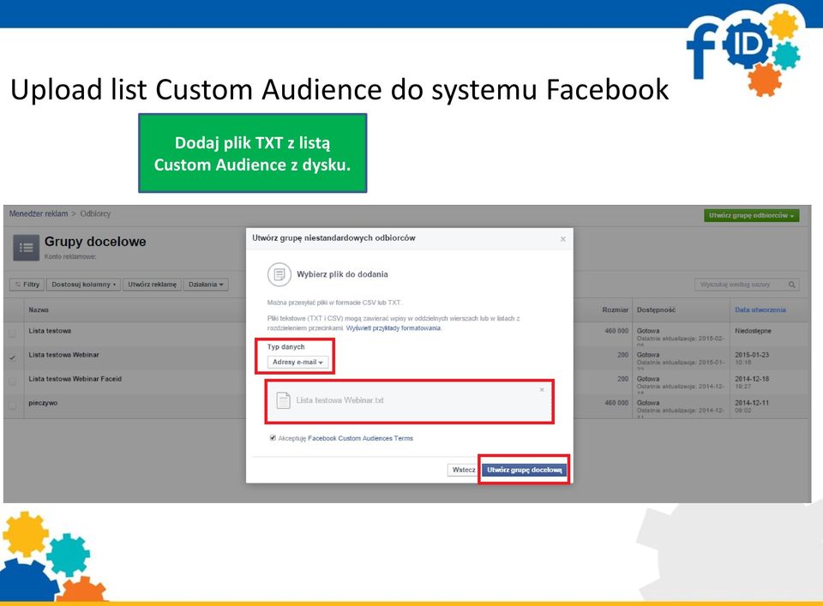
Task: Toggle Akceptuję Facebook Custom Audiences Terms checkbox
Action: 273,438
